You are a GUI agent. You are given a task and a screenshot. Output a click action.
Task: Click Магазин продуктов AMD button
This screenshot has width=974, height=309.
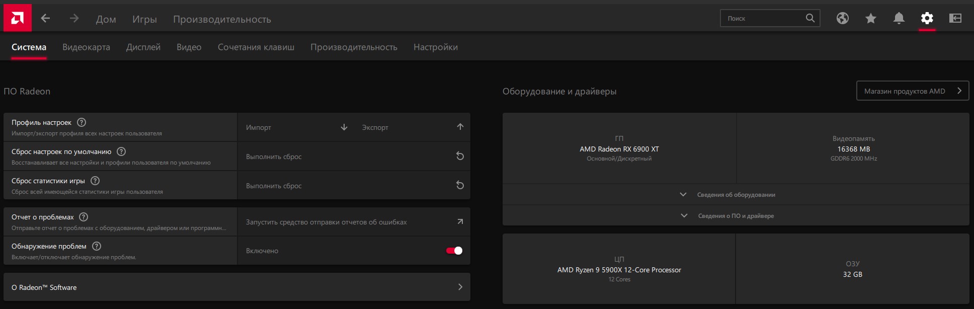coord(912,91)
